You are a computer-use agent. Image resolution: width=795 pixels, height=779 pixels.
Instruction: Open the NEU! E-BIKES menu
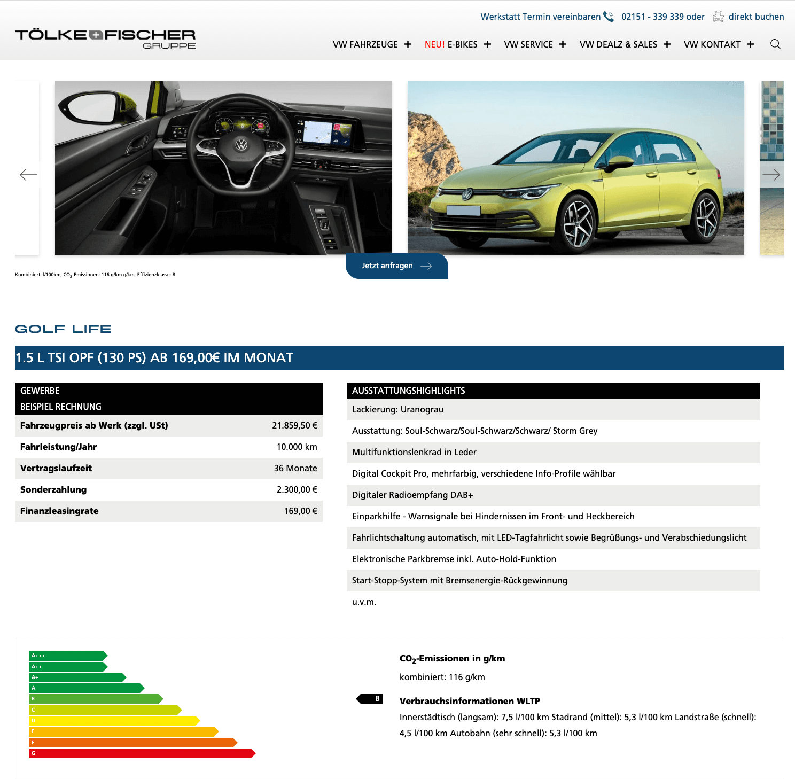(451, 44)
